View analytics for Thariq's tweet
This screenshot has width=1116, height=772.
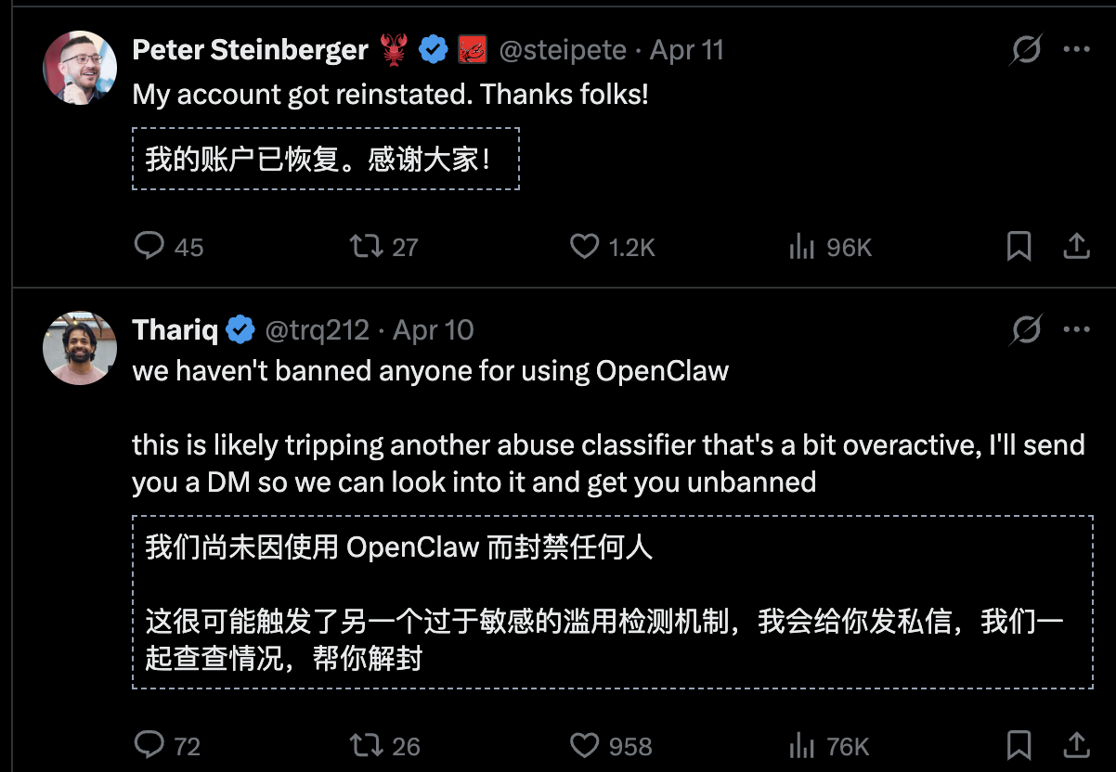click(x=800, y=745)
